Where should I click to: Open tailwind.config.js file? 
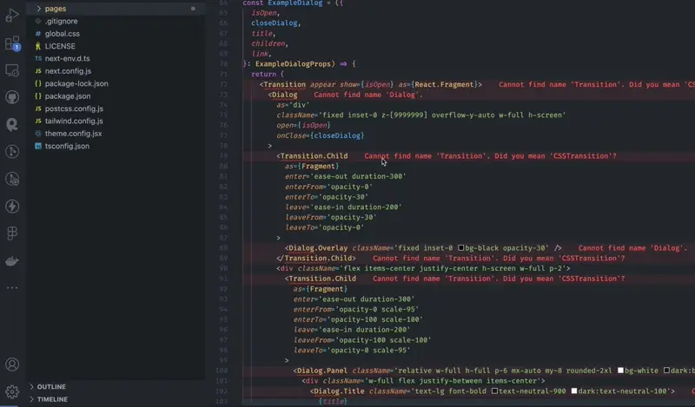74,121
